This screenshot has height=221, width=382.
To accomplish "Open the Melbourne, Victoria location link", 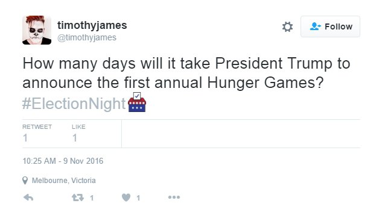I will (x=64, y=181).
